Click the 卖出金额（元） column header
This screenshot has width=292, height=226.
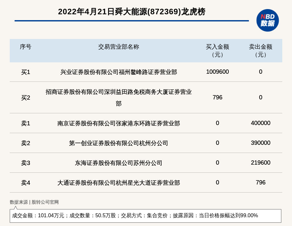pyautogui.click(x=261, y=51)
